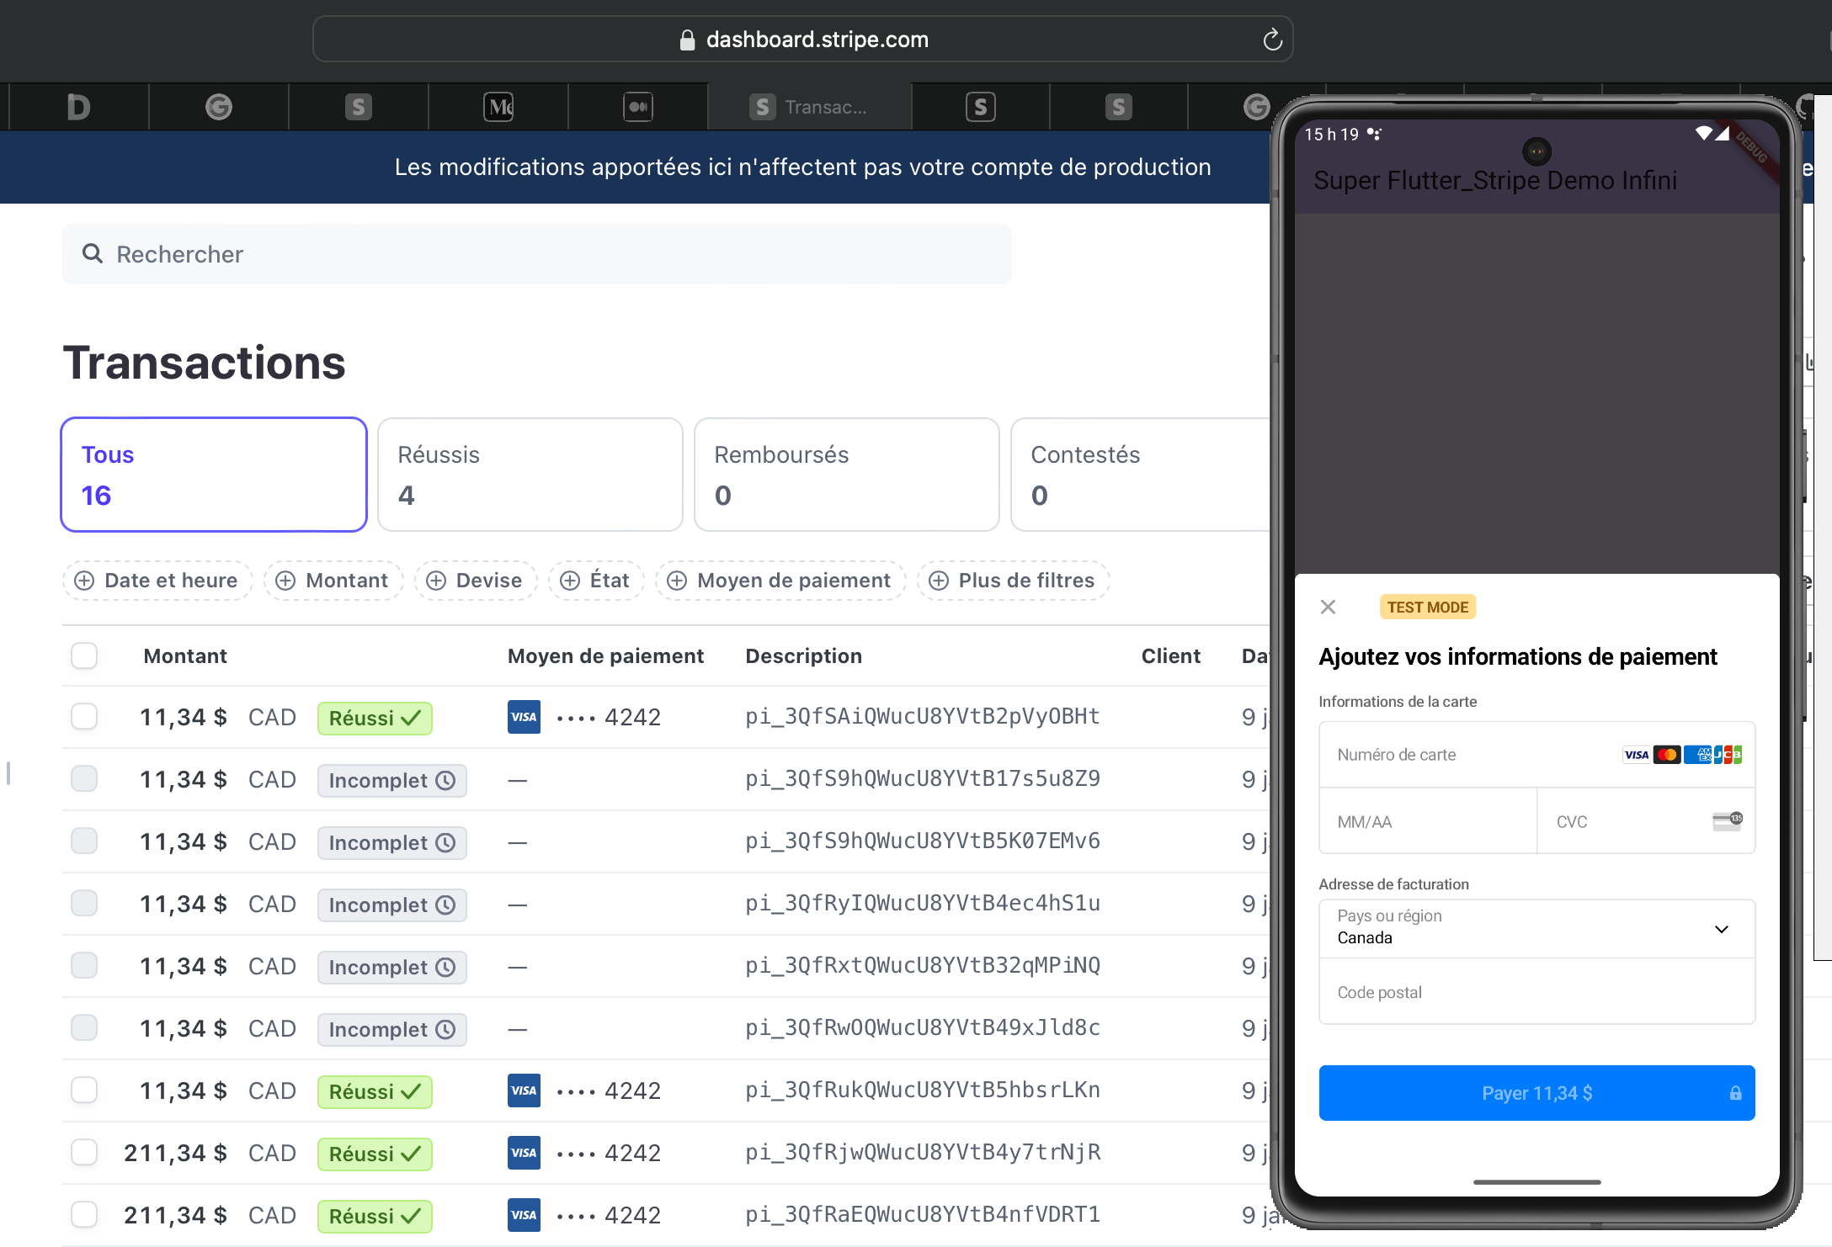The image size is (1832, 1247).
Task: Check the first 211,34 $ transaction checkbox
Action: tap(84, 1153)
